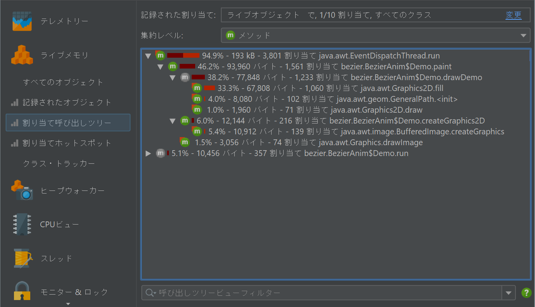This screenshot has height=307, width=535.
Task: Select row text 46.2% - 93,960 バイト
Action: [x=325, y=67]
